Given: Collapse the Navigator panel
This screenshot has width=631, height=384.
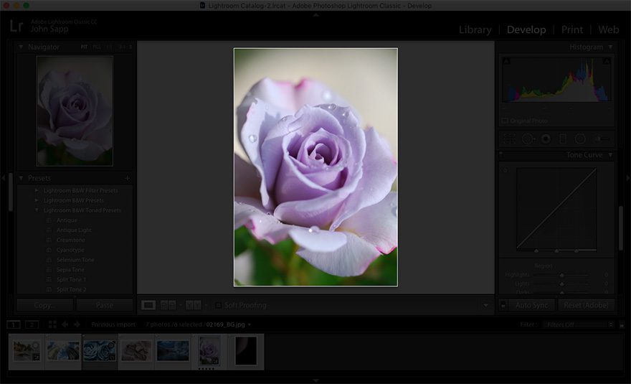Looking at the screenshot, I should coord(21,47).
